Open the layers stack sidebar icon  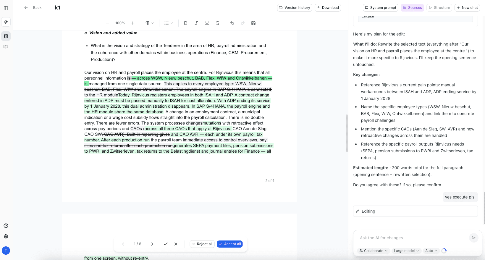tap(6, 36)
